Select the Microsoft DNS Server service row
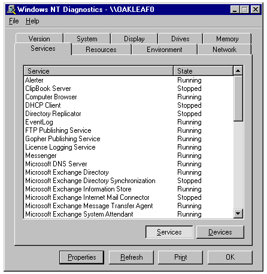 (128, 164)
